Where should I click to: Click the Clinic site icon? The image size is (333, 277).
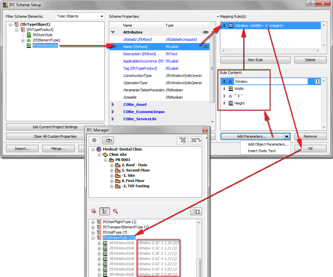click(105, 155)
